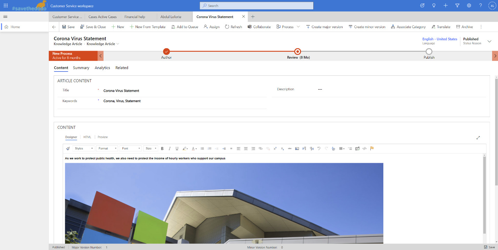This screenshot has height=250, width=498.
Task: Align text right
Action: tap(253, 148)
